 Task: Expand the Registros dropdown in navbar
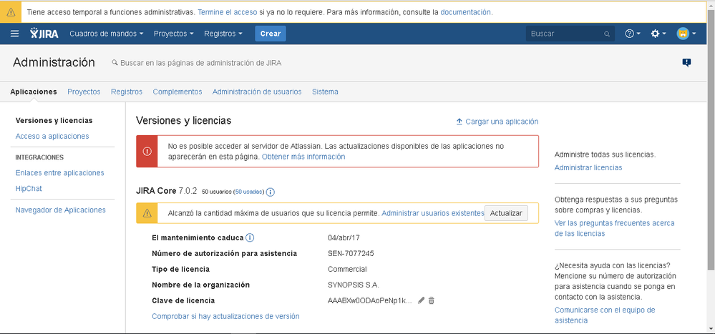pos(223,34)
